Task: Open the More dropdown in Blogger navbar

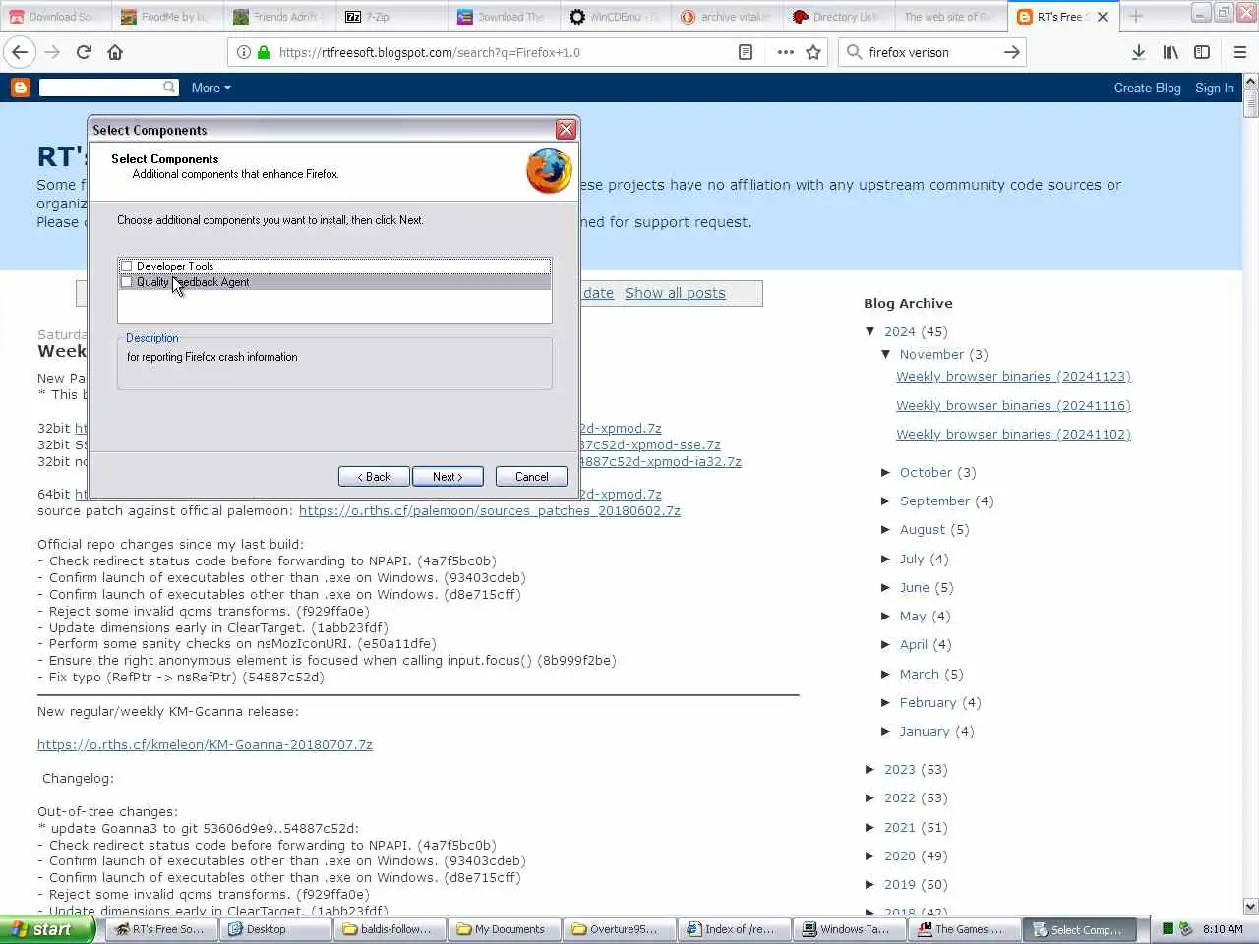Action: [x=211, y=88]
